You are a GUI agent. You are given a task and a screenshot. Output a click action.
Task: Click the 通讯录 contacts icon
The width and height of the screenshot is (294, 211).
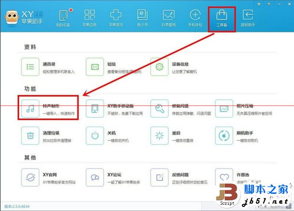click(x=30, y=67)
